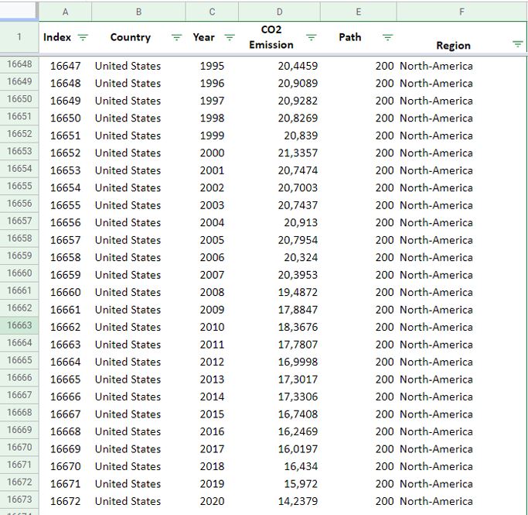
Task: Select emission value 20,4459
Action: [279, 66]
